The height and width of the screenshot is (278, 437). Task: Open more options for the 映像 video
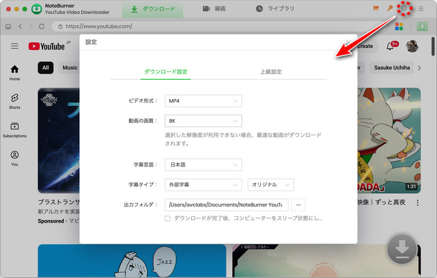pyautogui.click(x=417, y=203)
